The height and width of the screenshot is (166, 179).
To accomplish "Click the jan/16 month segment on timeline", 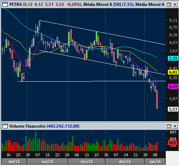I will tap(155, 161).
